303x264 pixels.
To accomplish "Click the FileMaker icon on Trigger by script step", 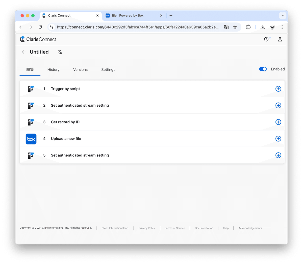I will click(31, 89).
